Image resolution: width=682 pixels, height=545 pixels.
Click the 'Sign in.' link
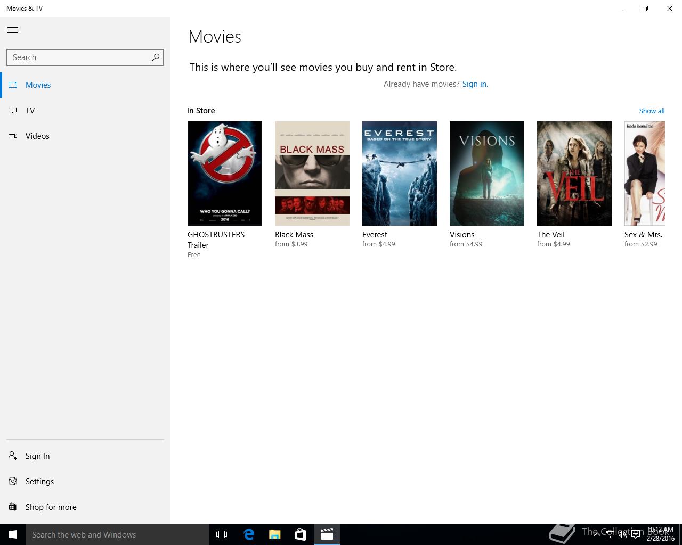click(475, 84)
